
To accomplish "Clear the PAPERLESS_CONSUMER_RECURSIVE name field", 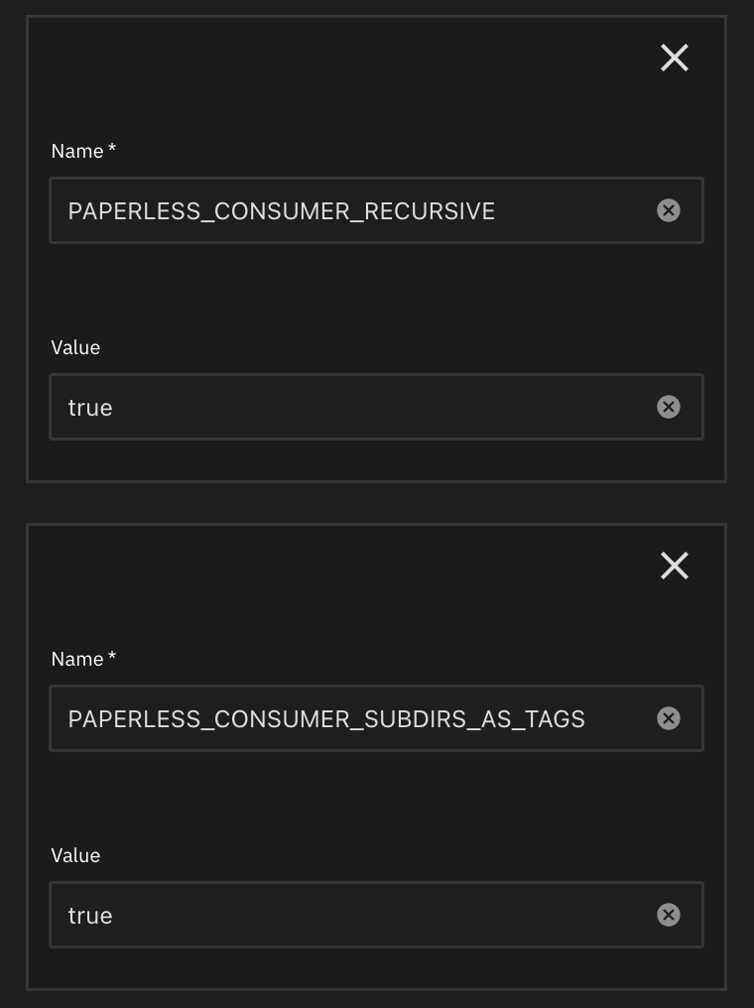I will (x=669, y=210).
